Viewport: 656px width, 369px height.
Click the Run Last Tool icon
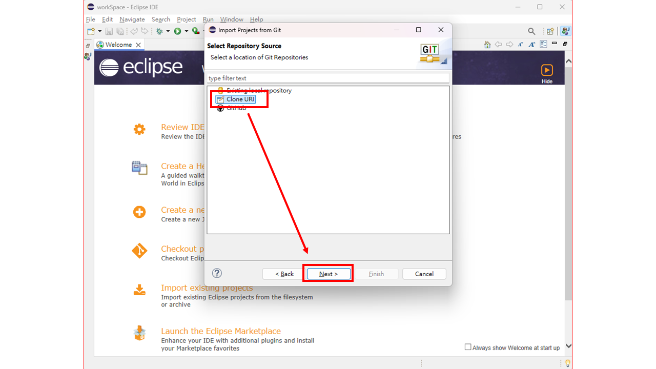[195, 31]
